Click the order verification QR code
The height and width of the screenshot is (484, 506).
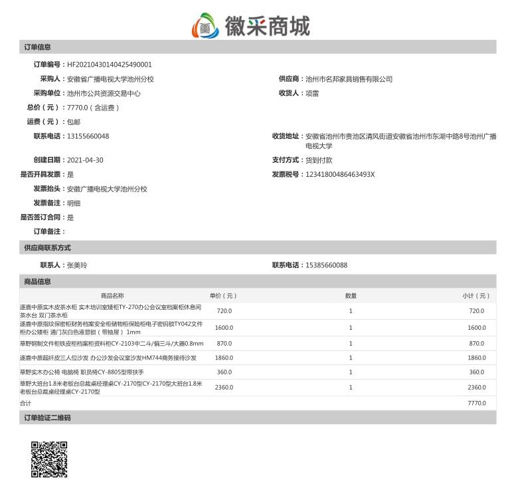tap(49, 459)
